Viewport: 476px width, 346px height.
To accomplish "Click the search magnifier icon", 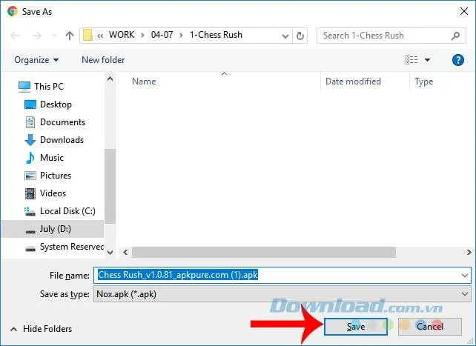I will 455,36.
